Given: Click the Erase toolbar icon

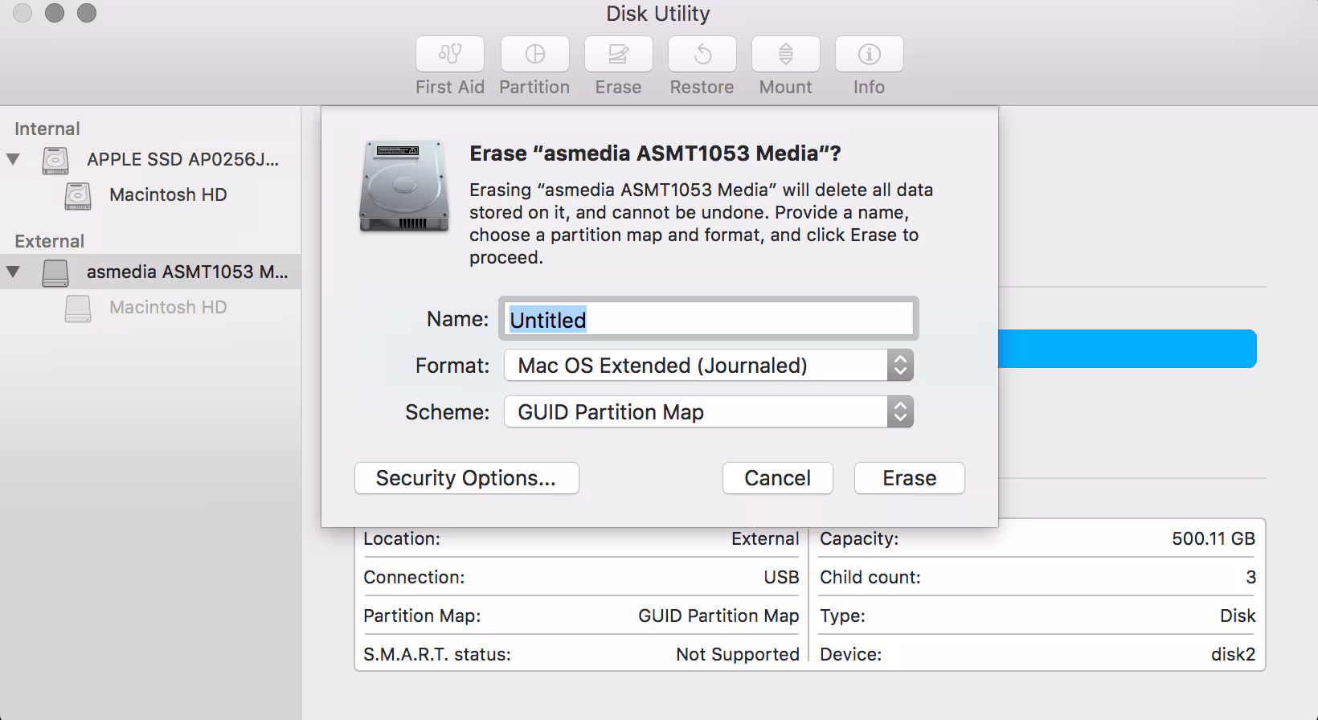Looking at the screenshot, I should point(618,54).
